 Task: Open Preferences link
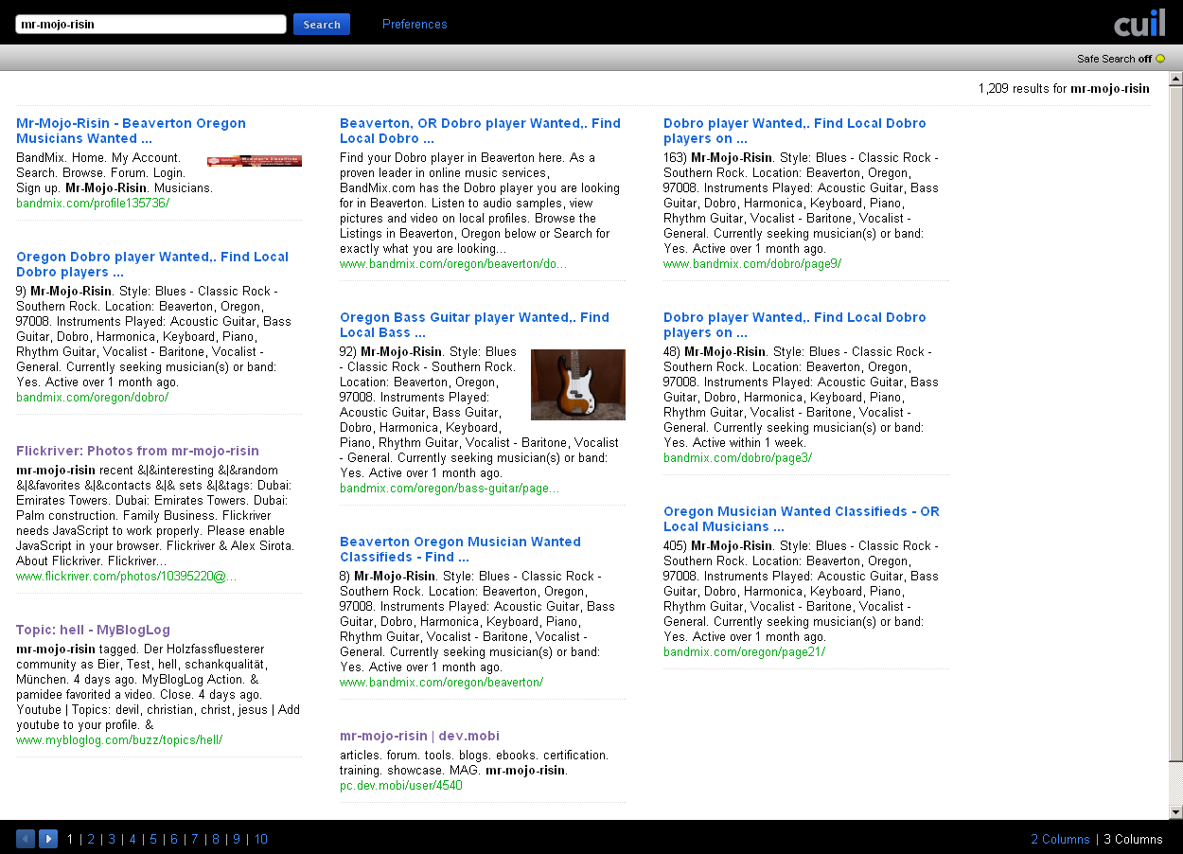(415, 25)
